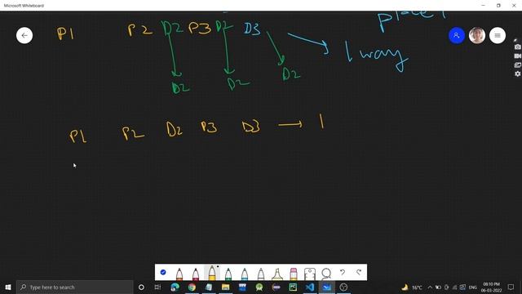Screen dimensions: 522x294
Task: Open the taskbar clock and date
Action: click(x=491, y=287)
